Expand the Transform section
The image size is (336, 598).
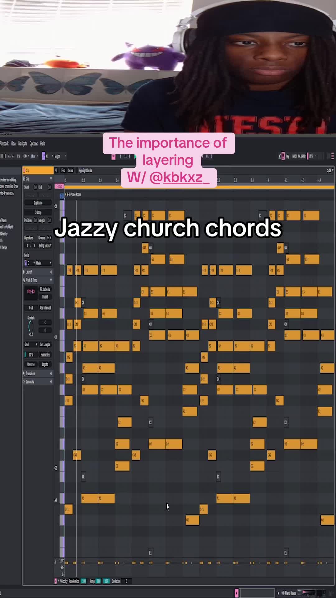(51, 373)
